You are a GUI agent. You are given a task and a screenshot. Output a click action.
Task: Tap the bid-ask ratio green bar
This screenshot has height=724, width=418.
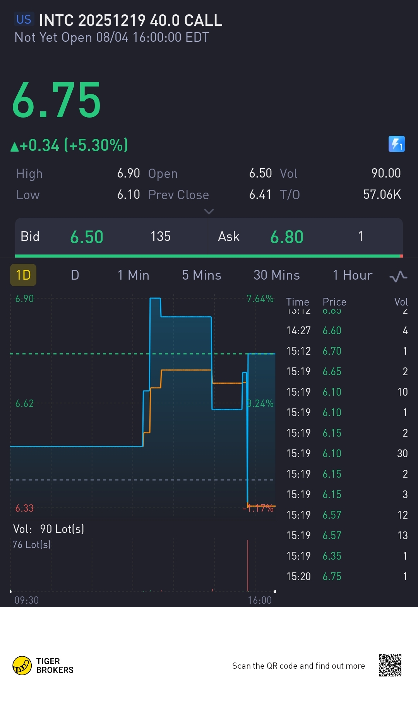[207, 256]
